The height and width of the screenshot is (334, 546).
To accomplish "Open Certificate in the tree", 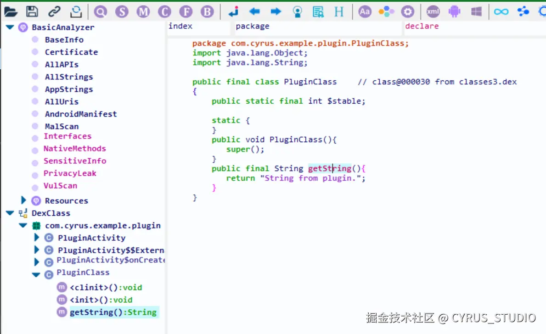I will (71, 52).
